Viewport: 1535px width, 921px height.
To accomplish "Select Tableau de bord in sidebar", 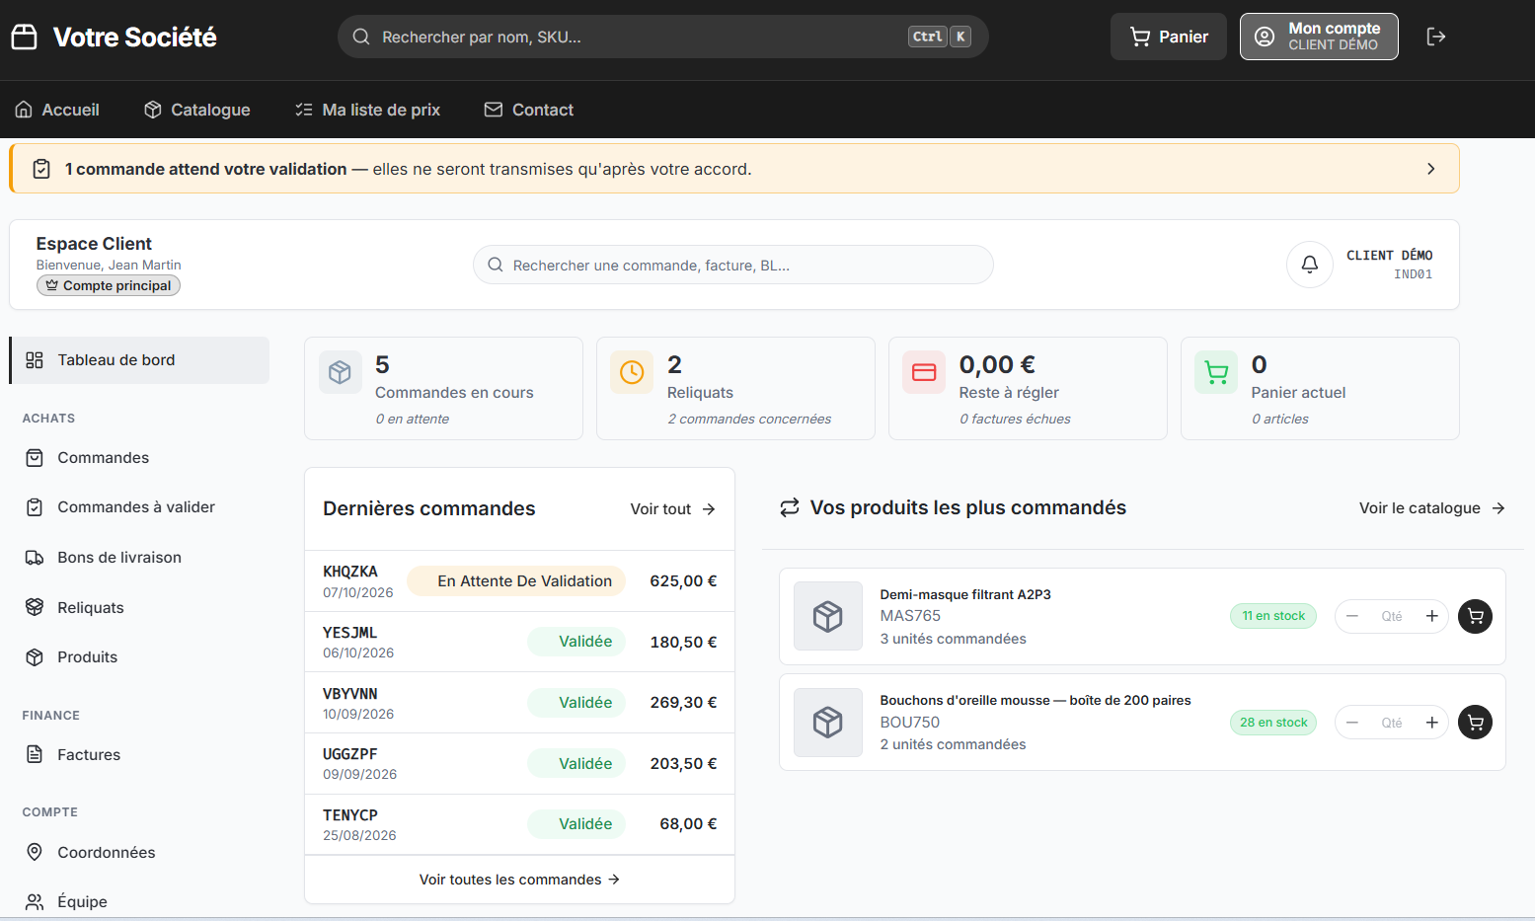I will (139, 360).
